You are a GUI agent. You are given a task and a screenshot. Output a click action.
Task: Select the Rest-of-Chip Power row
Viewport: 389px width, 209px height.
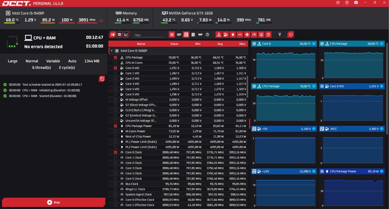[x=178, y=137]
